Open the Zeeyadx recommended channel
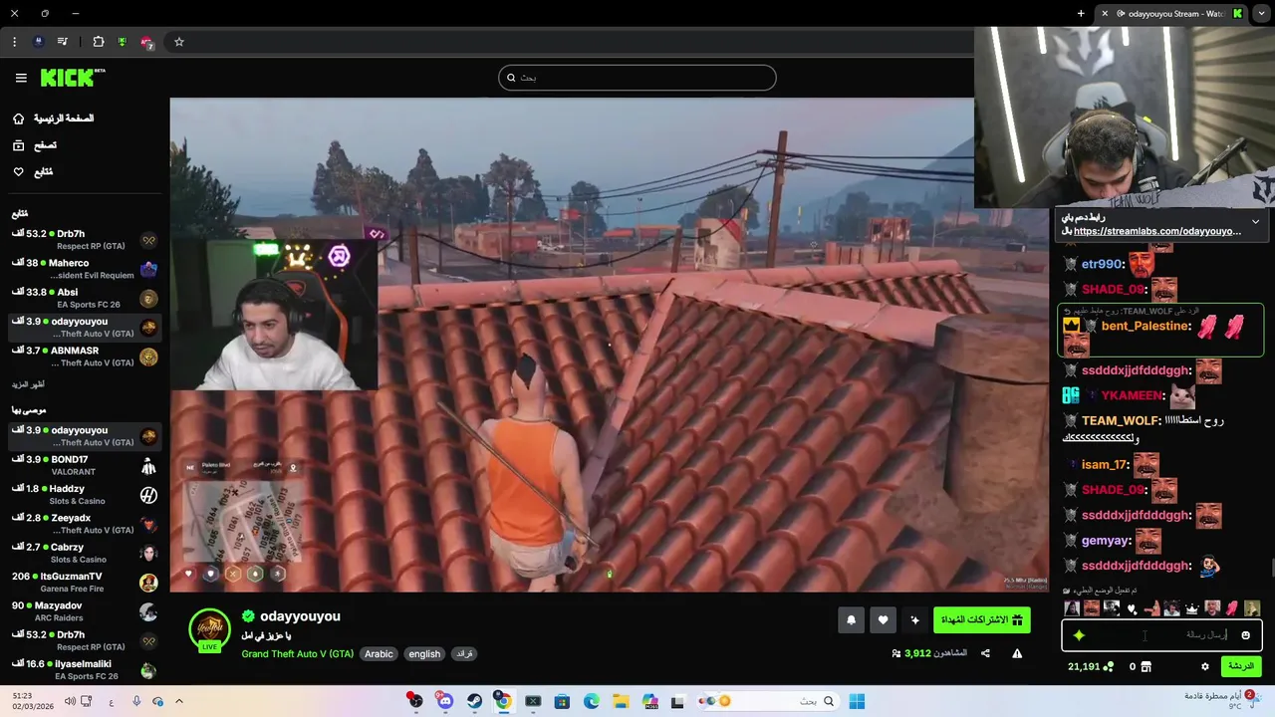This screenshot has width=1275, height=717. point(84,524)
